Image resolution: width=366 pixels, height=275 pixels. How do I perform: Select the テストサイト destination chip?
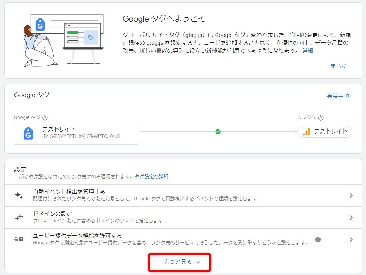tap(325, 132)
